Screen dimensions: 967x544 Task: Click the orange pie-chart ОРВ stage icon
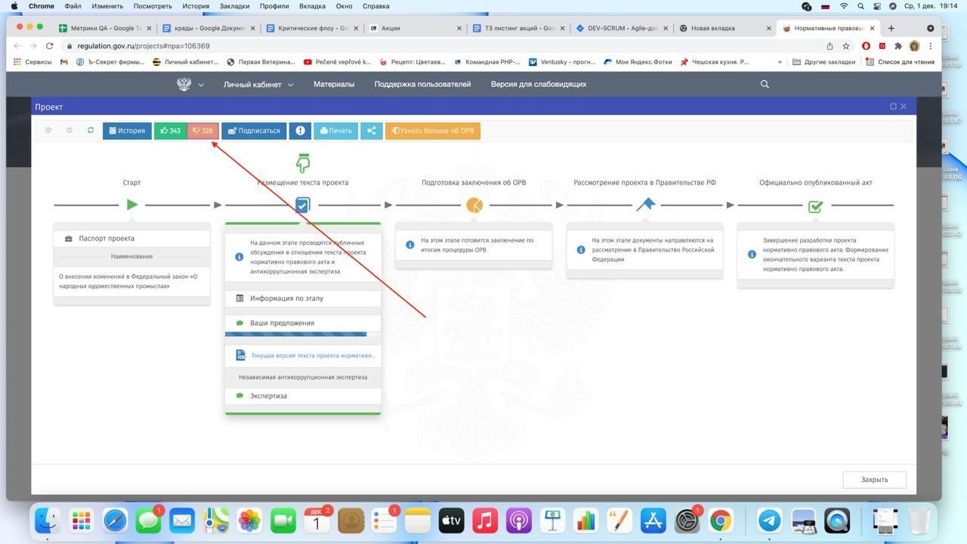[x=474, y=205]
